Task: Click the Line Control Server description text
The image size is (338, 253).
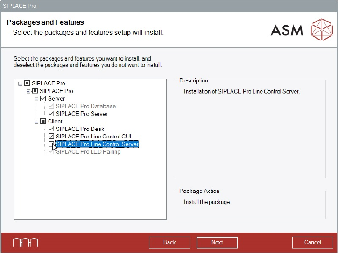Action: coord(242,91)
